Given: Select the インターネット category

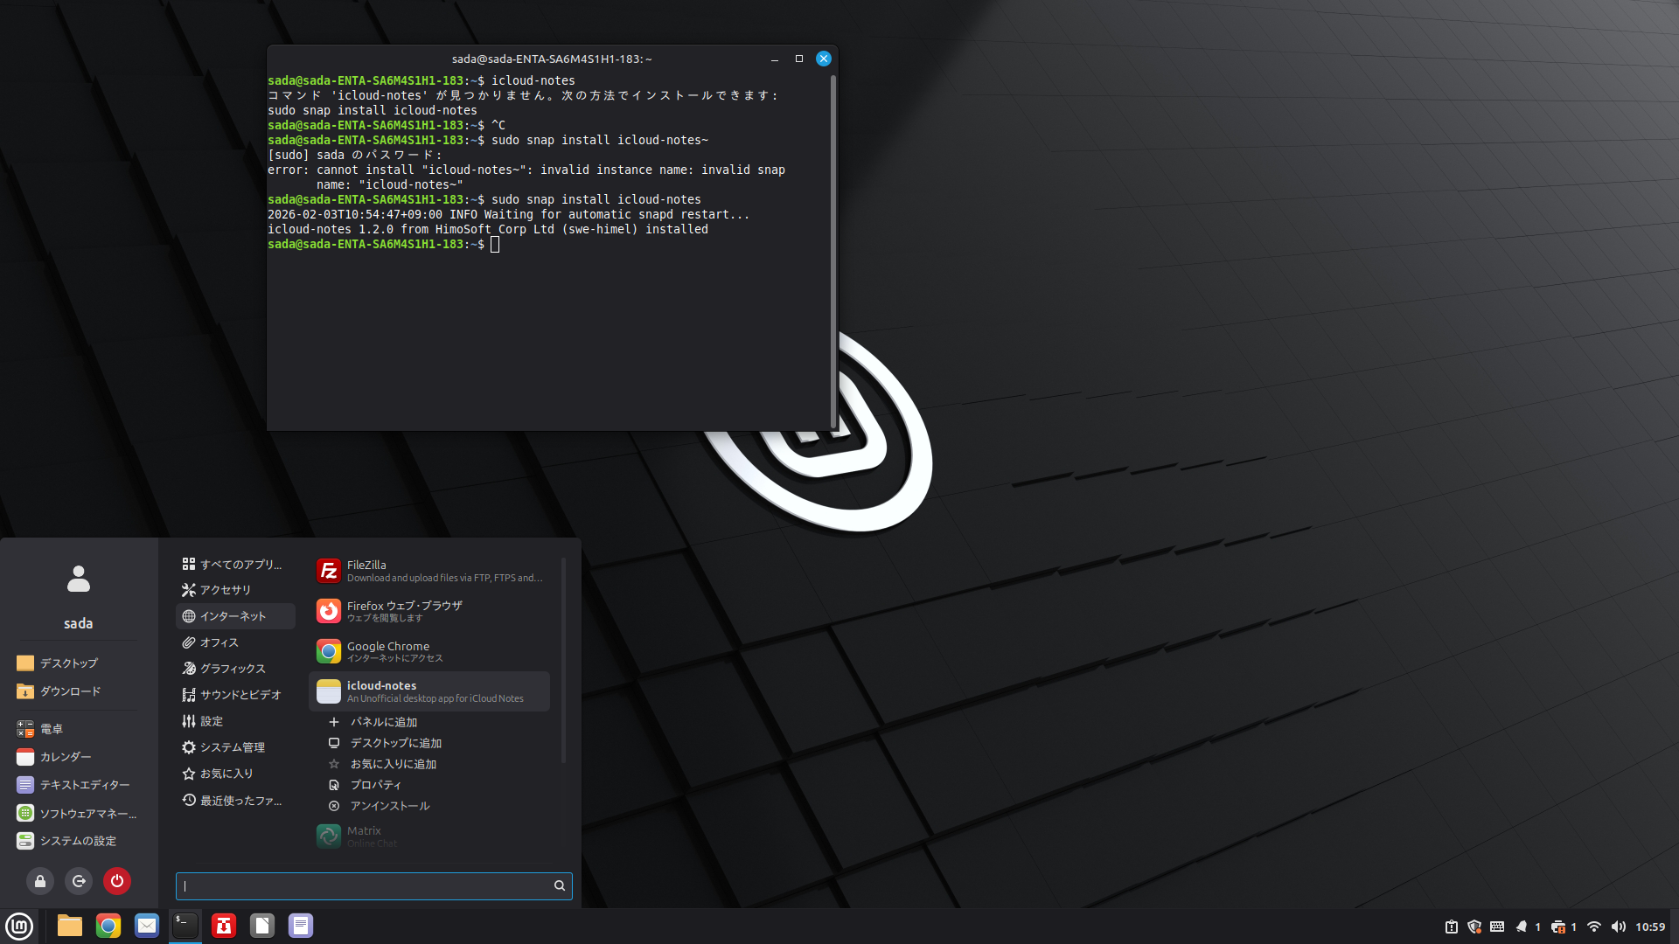Looking at the screenshot, I should pyautogui.click(x=234, y=616).
